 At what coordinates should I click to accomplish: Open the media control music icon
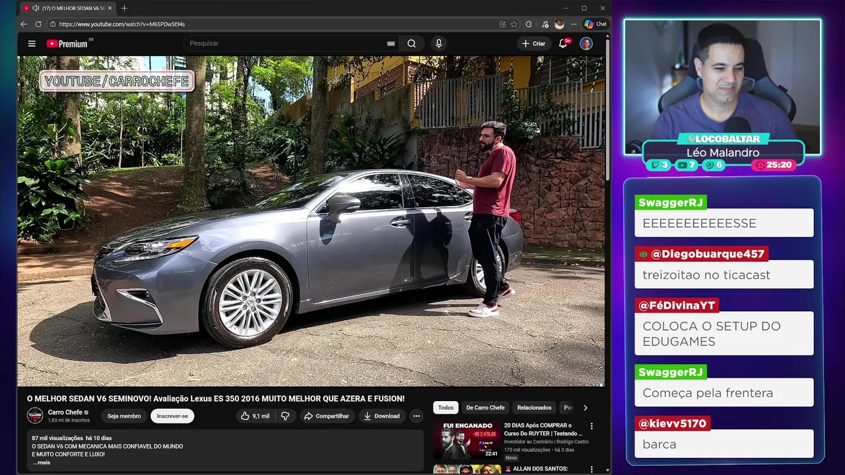545,24
